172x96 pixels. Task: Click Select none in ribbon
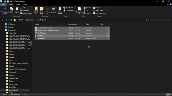coord(98,10)
